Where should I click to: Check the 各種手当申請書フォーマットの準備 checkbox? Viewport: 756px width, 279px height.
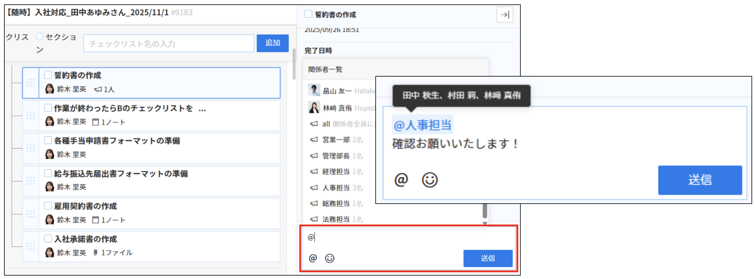point(48,140)
